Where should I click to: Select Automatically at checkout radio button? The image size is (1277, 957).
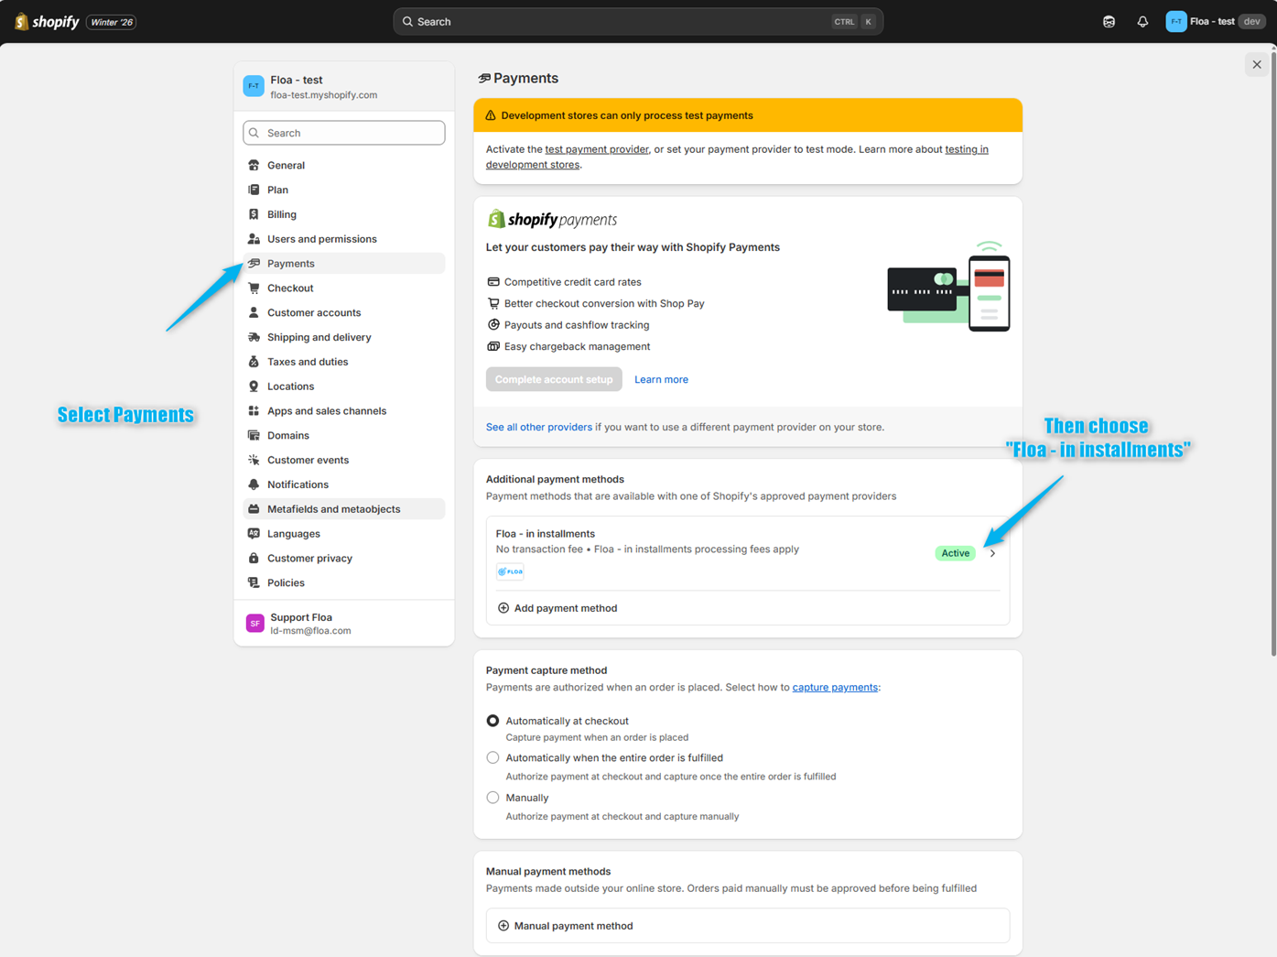coord(492,721)
